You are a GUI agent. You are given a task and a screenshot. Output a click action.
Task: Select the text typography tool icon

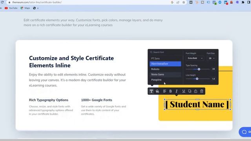point(151,91)
